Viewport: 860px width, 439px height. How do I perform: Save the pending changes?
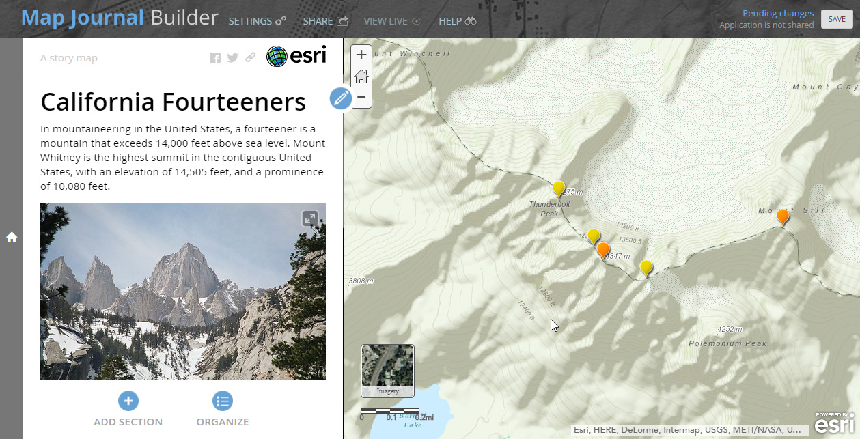click(837, 19)
